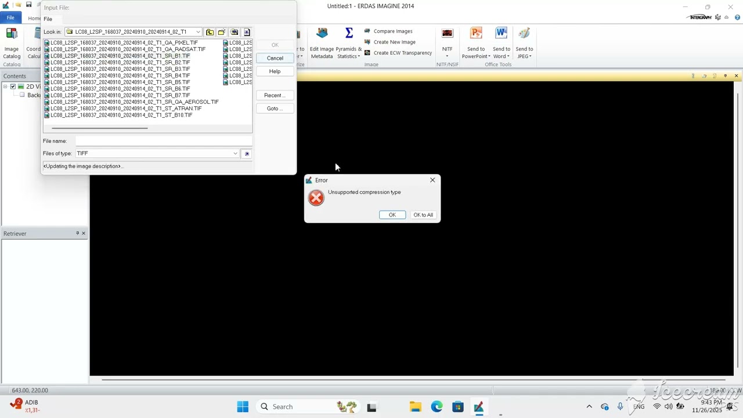Open the Windows Start menu
Viewport: 743px width, 418px height.
tap(243, 406)
